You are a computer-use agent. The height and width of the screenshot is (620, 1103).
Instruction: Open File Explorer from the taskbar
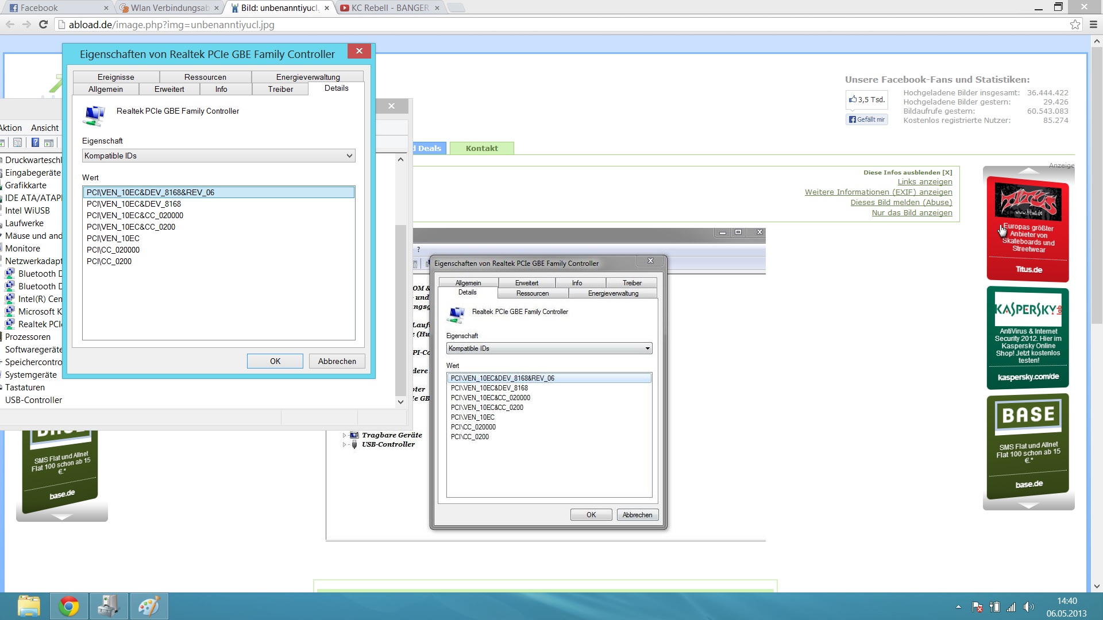(x=29, y=606)
